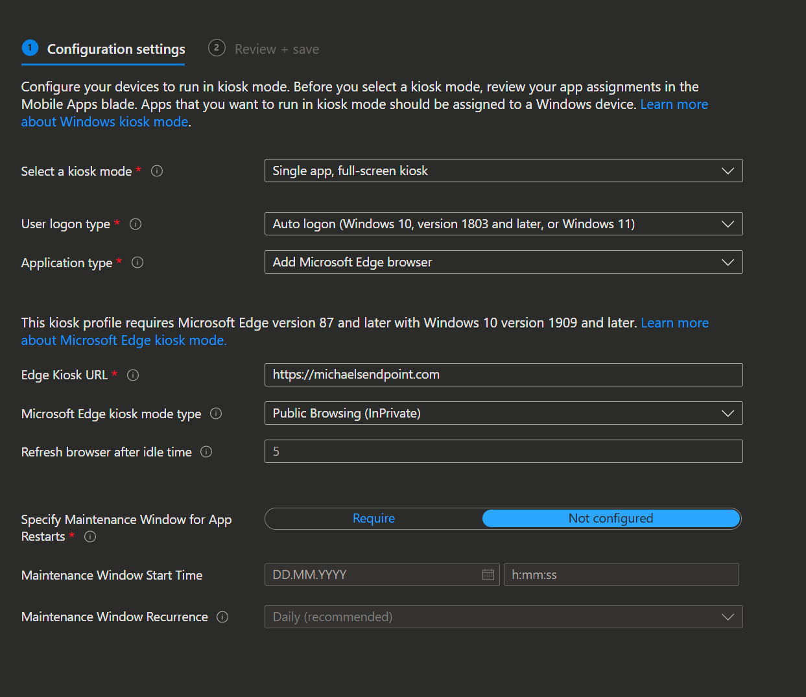Viewport: 806px width, 697px height.
Task: Open info for Maintenance Window Recurrence
Action: [x=222, y=617]
